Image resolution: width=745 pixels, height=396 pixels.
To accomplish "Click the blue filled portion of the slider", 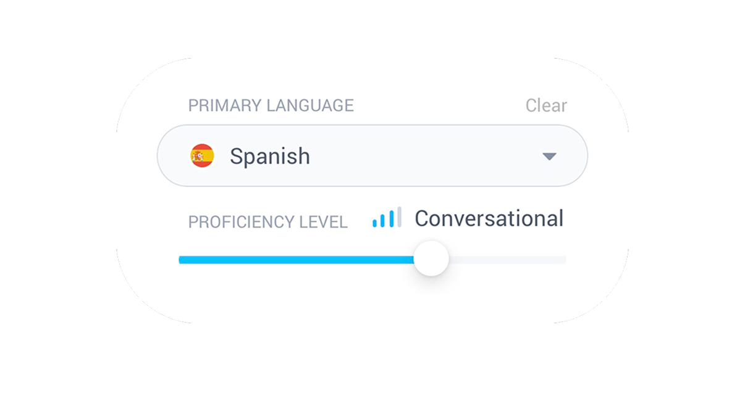I will [x=297, y=260].
